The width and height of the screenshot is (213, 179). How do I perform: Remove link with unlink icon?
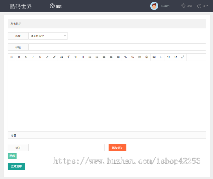[132, 57]
